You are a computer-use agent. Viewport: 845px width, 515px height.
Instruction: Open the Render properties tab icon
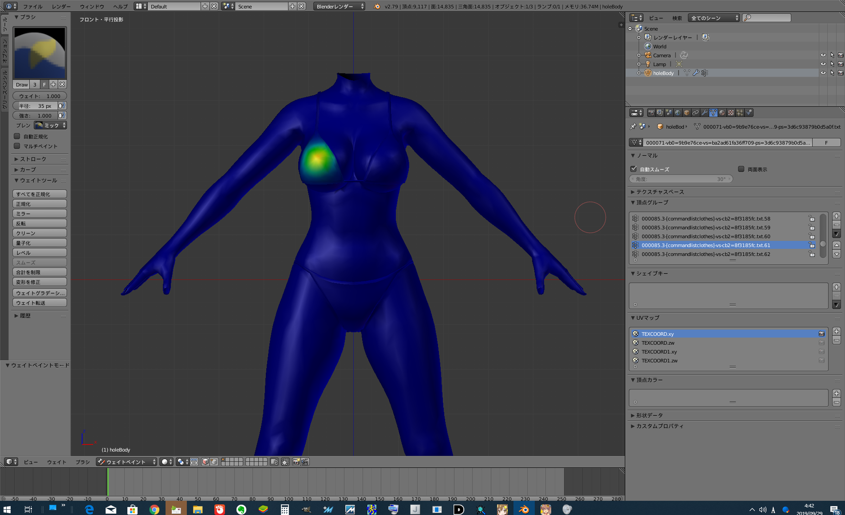[651, 113]
